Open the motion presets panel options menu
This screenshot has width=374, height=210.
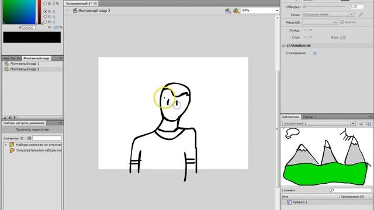click(x=60, y=123)
